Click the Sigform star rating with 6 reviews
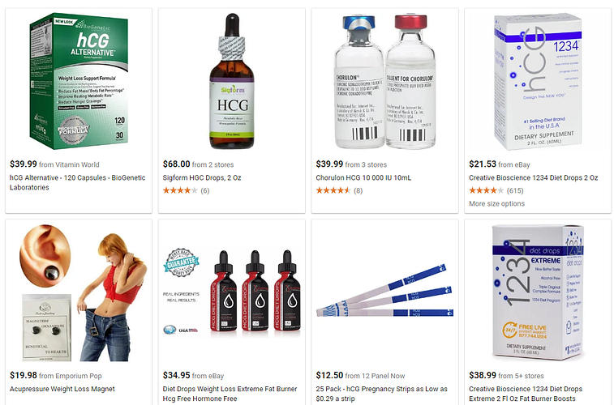This screenshot has width=614, height=405. pos(186,191)
